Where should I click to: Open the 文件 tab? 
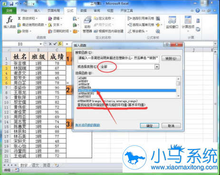(10, 10)
